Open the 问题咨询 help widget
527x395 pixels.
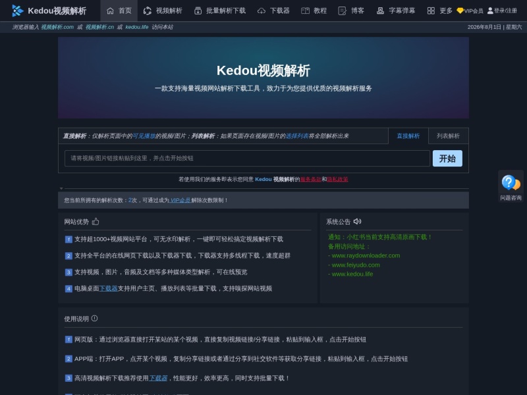point(511,186)
